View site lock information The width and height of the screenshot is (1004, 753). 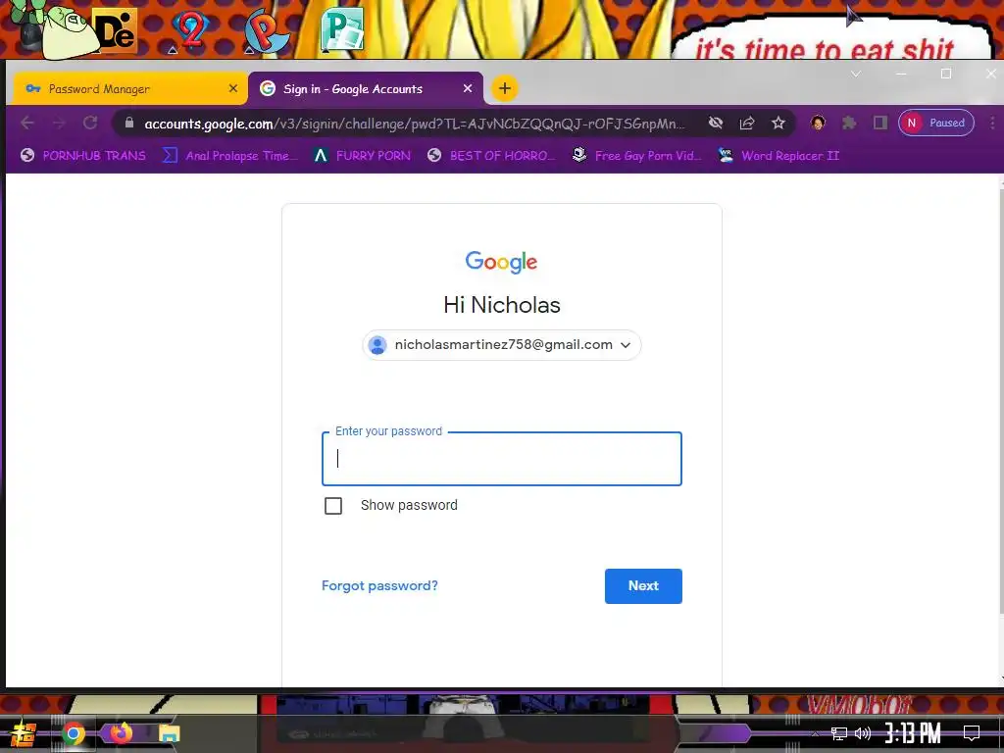[x=128, y=123]
